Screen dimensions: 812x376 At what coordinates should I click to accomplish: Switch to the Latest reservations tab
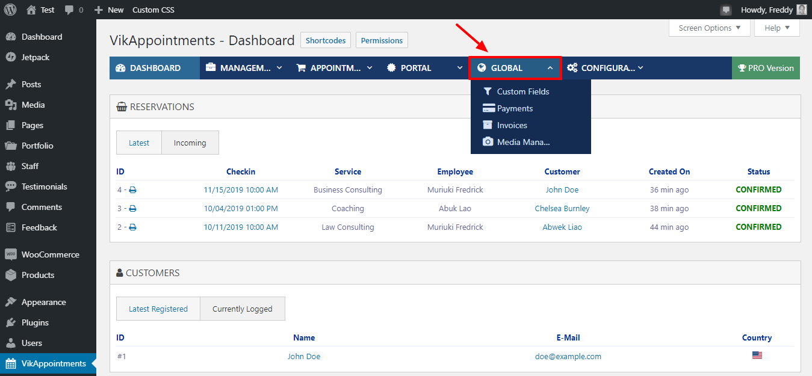tap(139, 143)
